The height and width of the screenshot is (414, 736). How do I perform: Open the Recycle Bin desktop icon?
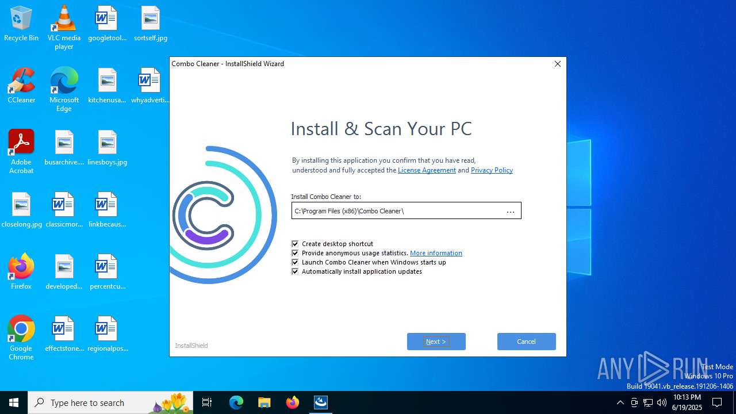coord(21,24)
